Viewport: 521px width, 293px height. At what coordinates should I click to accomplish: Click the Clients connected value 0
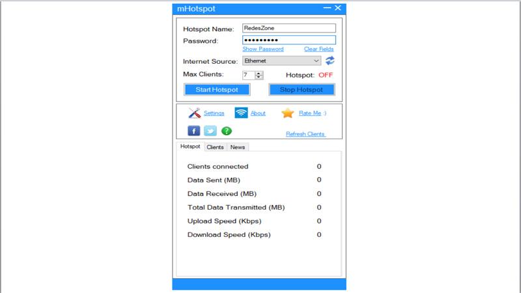[x=319, y=166]
